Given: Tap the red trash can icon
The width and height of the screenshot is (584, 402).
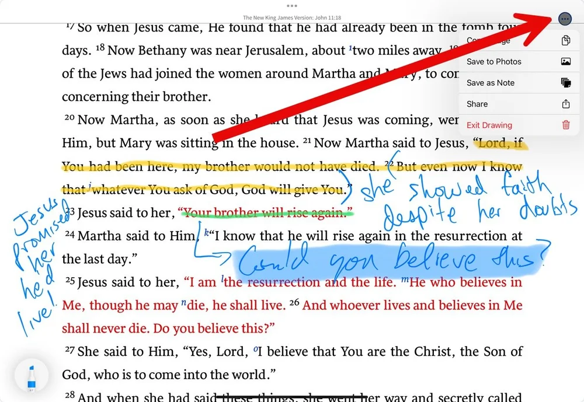Looking at the screenshot, I should [566, 125].
